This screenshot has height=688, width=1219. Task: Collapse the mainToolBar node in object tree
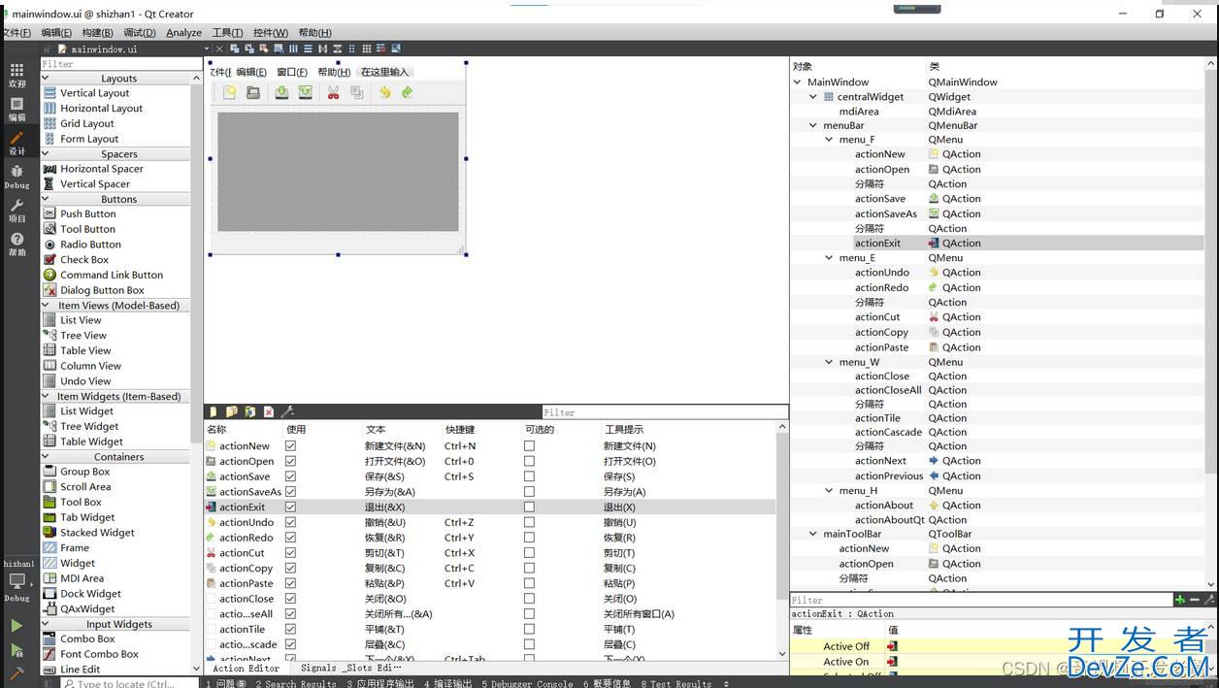813,534
